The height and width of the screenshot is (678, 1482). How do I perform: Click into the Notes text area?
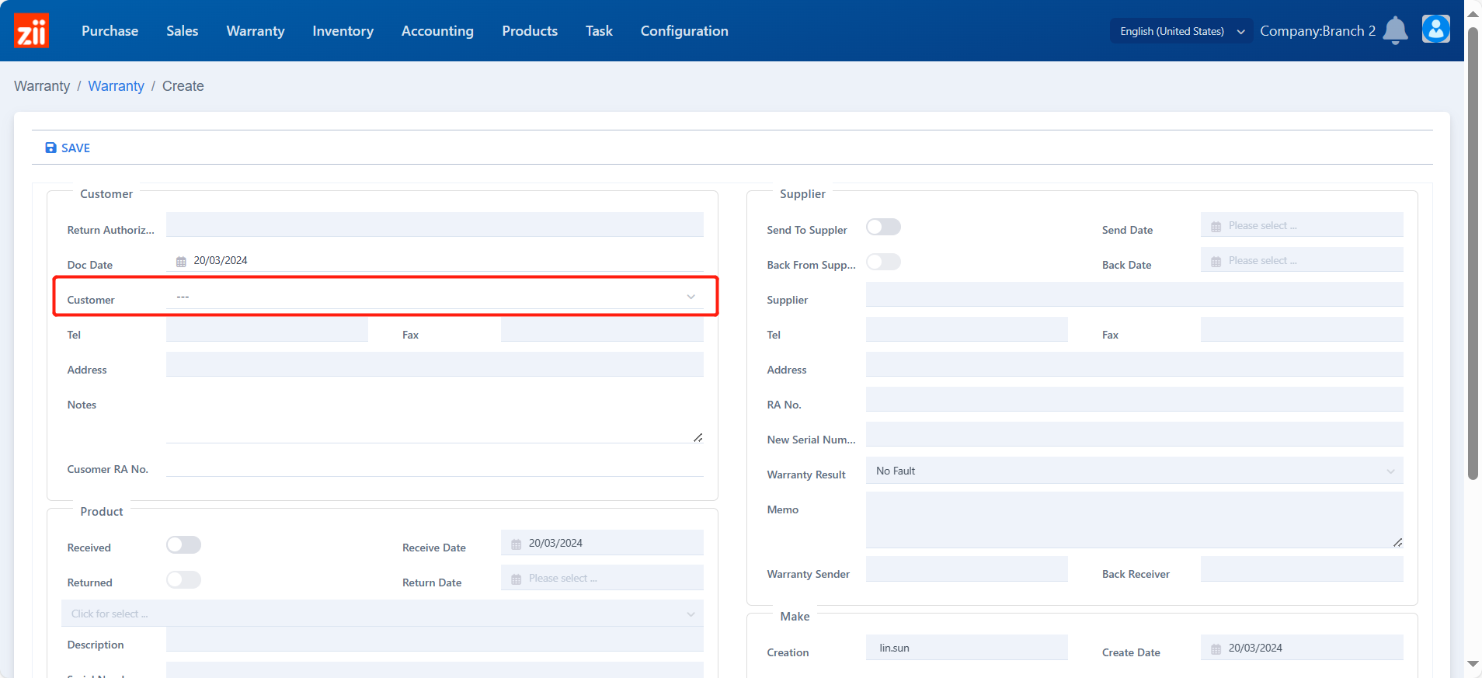point(435,415)
